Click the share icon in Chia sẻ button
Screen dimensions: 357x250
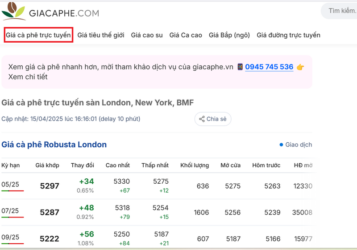click(x=202, y=119)
